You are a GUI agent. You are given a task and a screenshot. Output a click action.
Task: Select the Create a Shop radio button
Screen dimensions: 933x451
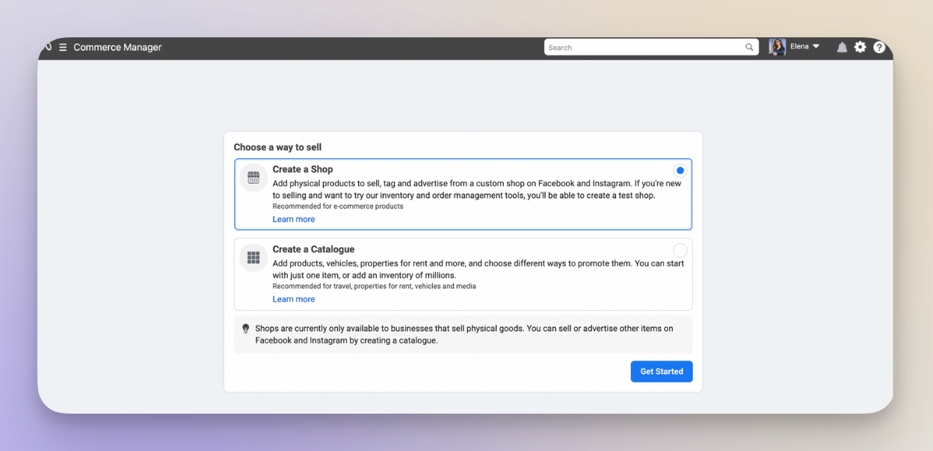pyautogui.click(x=680, y=170)
